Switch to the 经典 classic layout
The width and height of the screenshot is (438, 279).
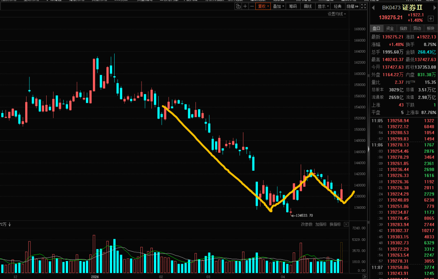click(337, 6)
